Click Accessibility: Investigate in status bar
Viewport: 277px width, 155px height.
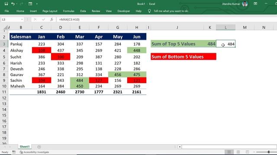35,152
